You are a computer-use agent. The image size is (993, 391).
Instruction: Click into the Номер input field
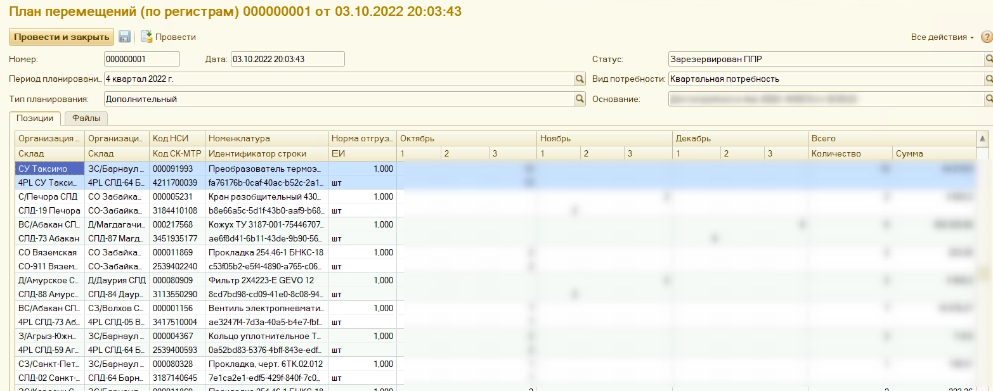141,60
